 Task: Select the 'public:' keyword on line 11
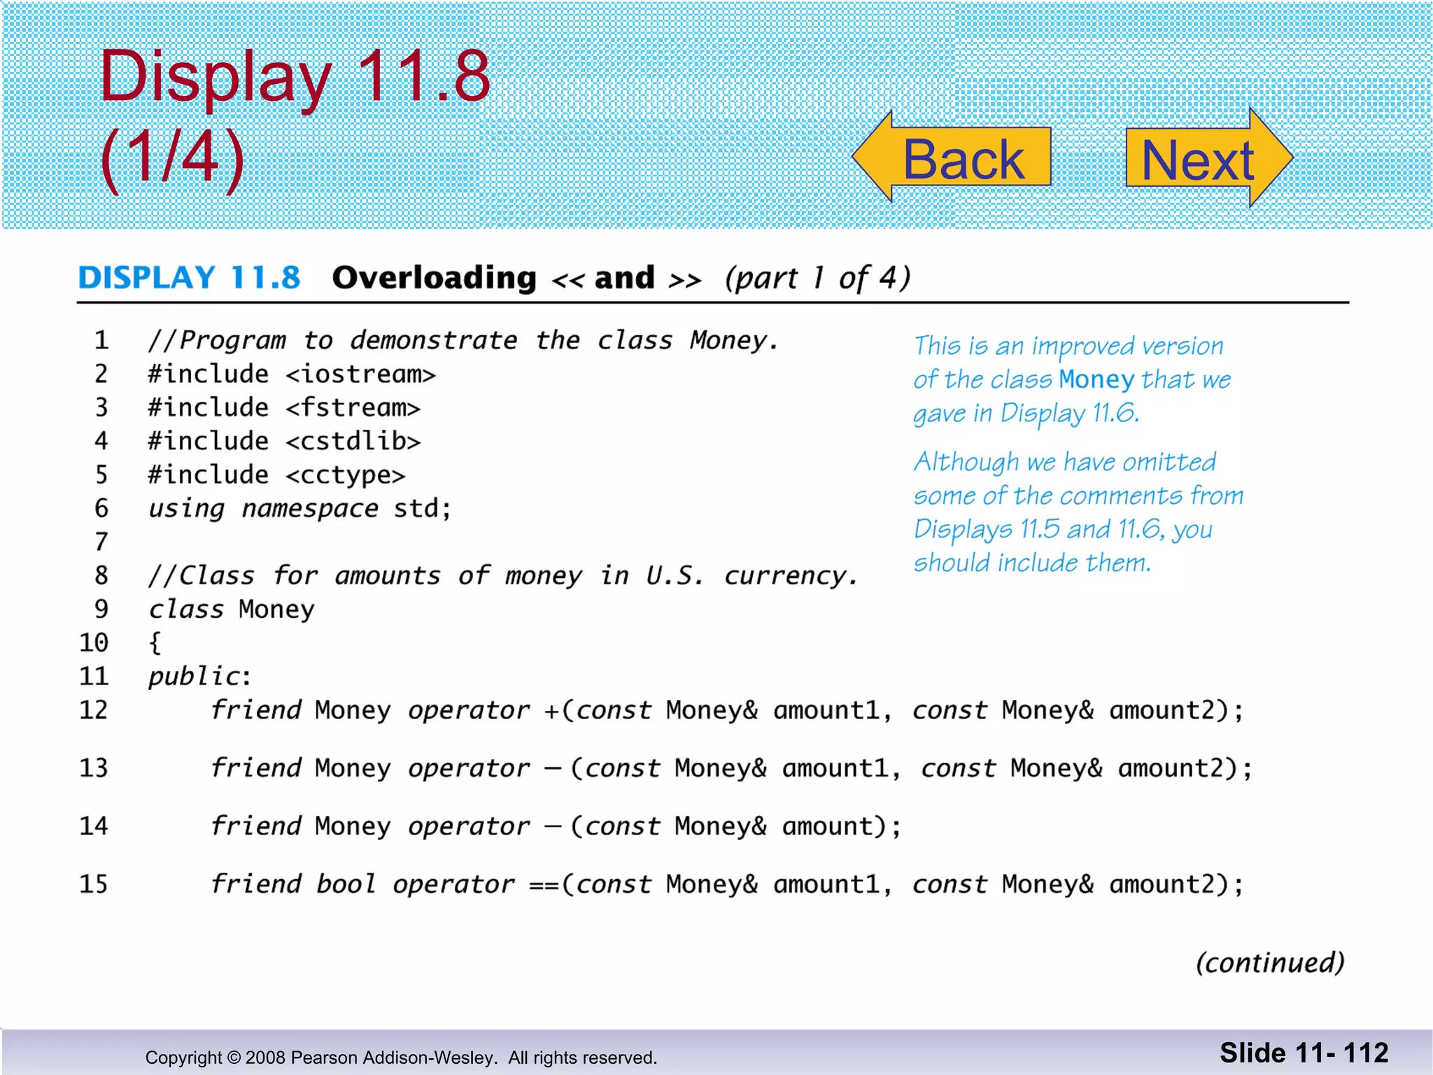pos(199,677)
